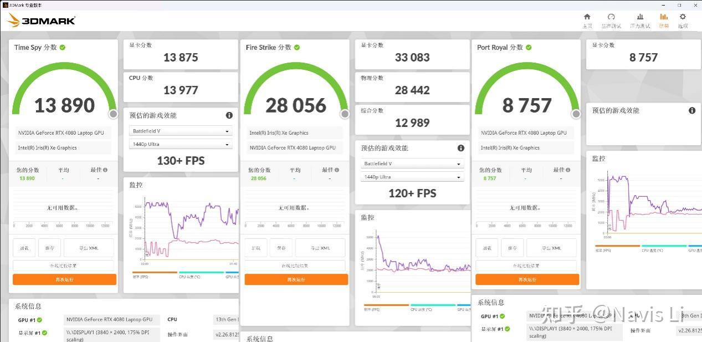The image size is (702, 342).
Task: Click the green validation check next to Time Spy score
Action: 63,48
